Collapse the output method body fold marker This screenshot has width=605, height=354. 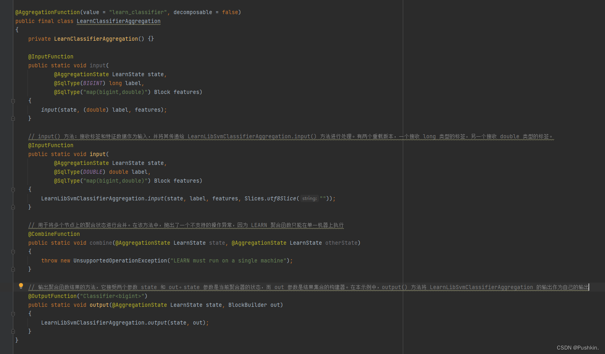tap(13, 314)
